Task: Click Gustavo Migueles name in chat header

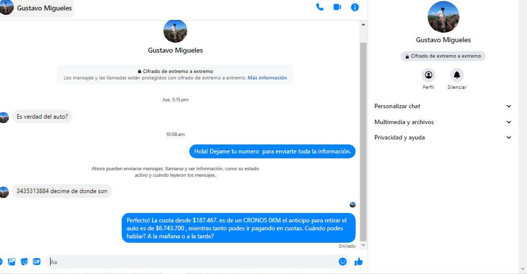Action: click(x=44, y=8)
